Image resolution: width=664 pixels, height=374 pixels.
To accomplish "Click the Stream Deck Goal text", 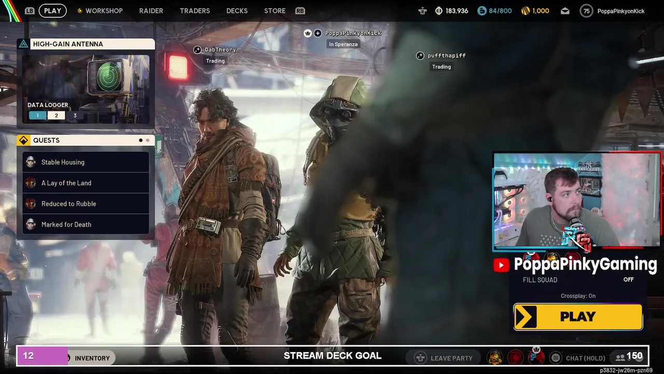I will tap(333, 356).
